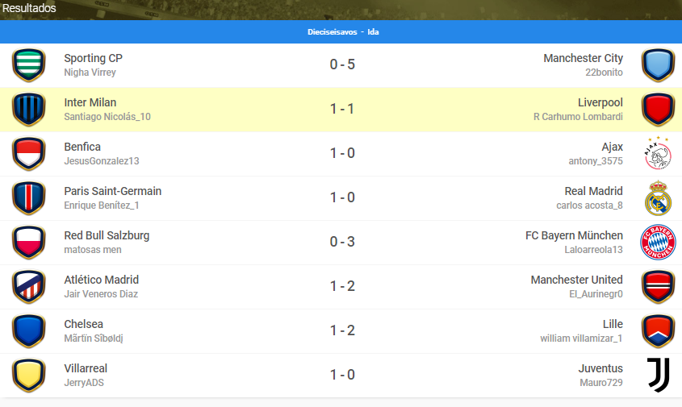Open the Atlético Madrid crest
The width and height of the screenshot is (682, 407).
pos(29,286)
